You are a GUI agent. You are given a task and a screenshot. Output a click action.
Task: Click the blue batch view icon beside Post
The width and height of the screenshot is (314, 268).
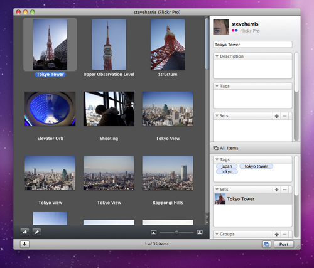coord(266,244)
